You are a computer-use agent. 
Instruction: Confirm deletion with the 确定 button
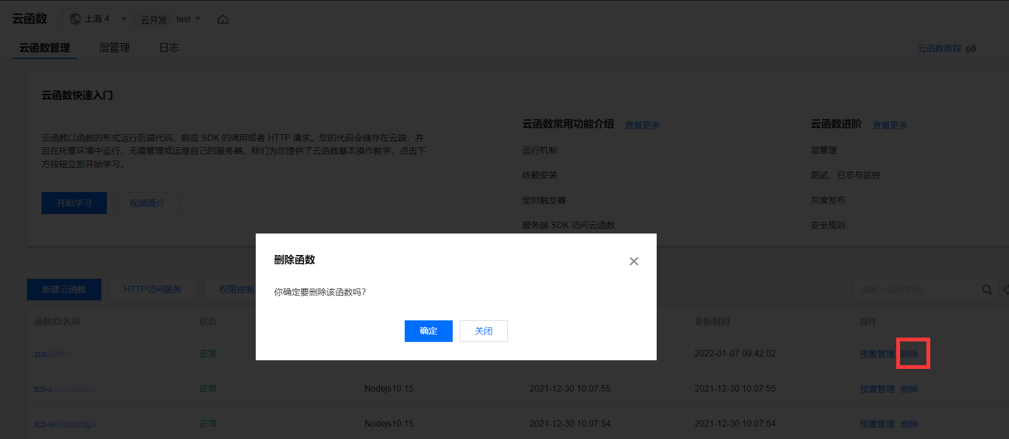(x=428, y=331)
